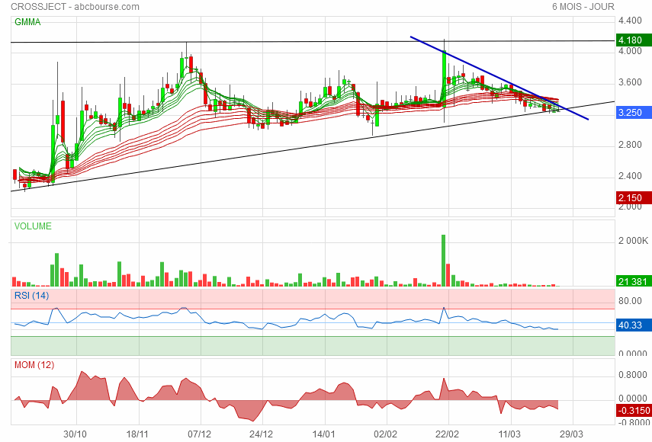Click the 4.400 price axis label
Viewport: 652px width, 442px height.
pyautogui.click(x=630, y=21)
